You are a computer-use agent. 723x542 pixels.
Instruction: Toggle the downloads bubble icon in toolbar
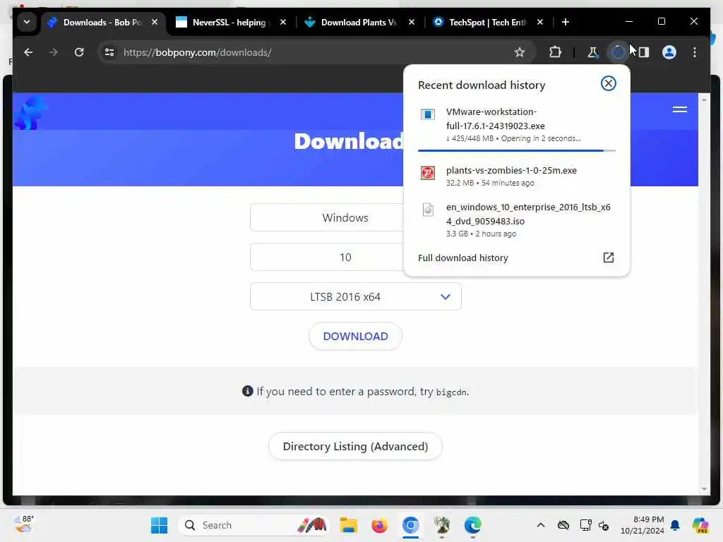click(x=619, y=52)
